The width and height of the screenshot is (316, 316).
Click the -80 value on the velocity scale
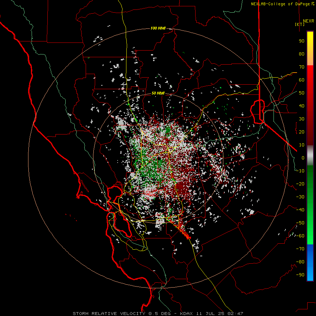tap(300, 262)
